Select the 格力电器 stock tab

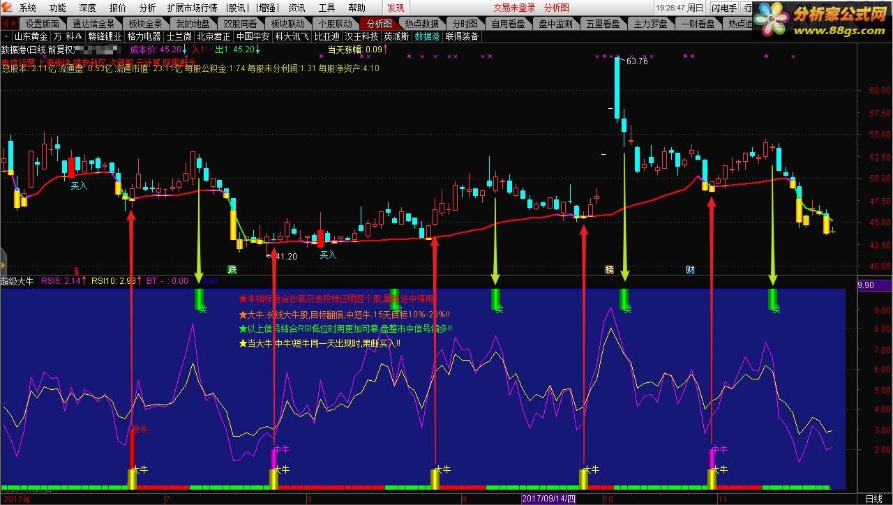tap(144, 36)
